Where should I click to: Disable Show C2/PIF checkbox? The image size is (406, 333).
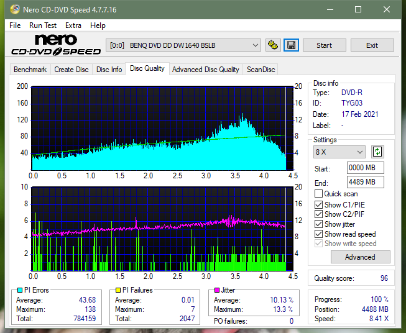pos(318,214)
